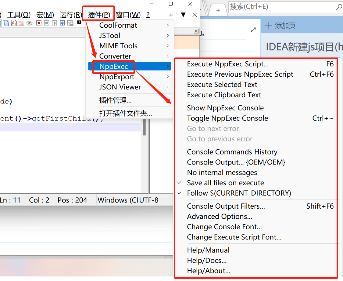Click the magnifier icon in search box
Image resolution: width=343 pixels, height=281 pixels.
[x=339, y=7]
